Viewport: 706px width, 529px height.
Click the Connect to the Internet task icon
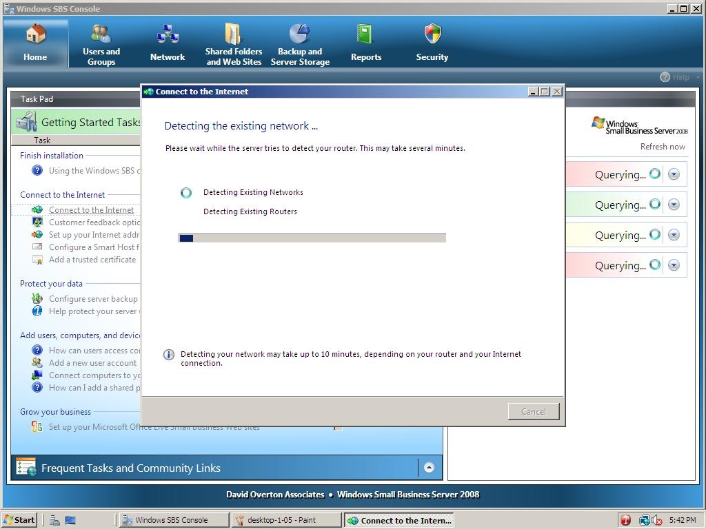coord(37,209)
